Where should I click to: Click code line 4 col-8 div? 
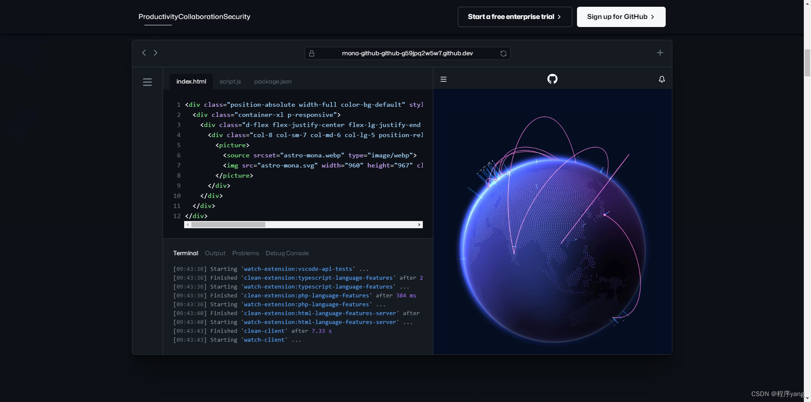tap(315, 135)
